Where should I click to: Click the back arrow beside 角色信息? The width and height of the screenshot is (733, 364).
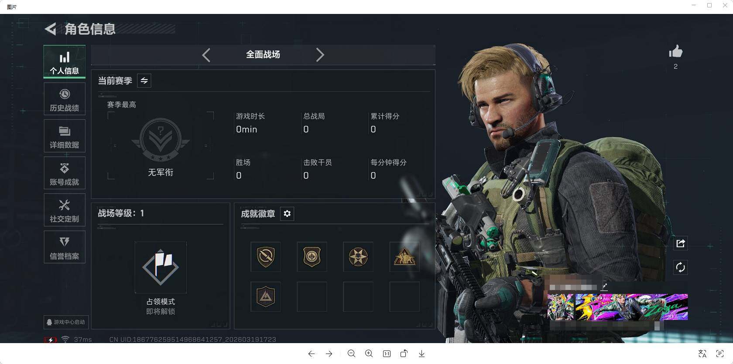(51, 29)
